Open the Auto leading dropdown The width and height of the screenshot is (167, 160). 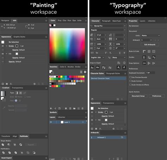[x=105, y=39]
